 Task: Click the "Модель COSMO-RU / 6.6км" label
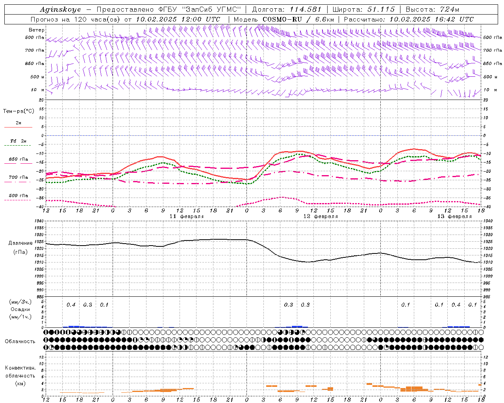(284, 19)
